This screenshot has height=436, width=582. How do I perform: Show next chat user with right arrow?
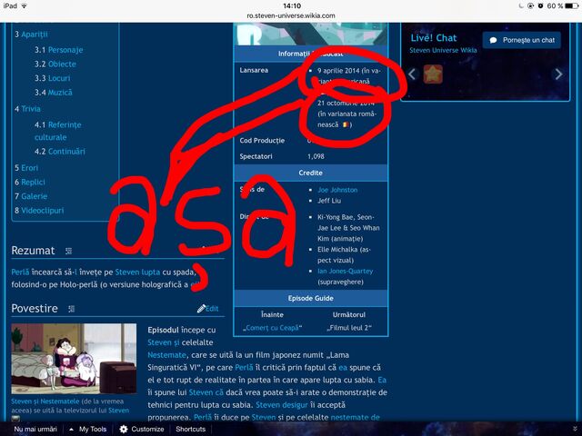click(x=558, y=74)
